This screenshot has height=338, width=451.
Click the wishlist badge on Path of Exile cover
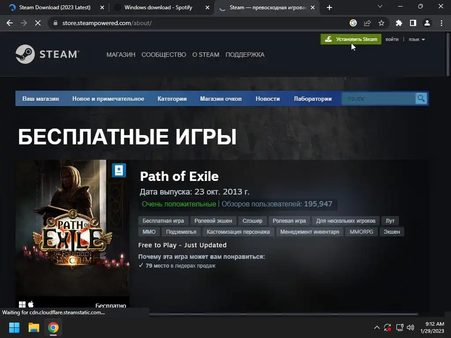point(119,170)
